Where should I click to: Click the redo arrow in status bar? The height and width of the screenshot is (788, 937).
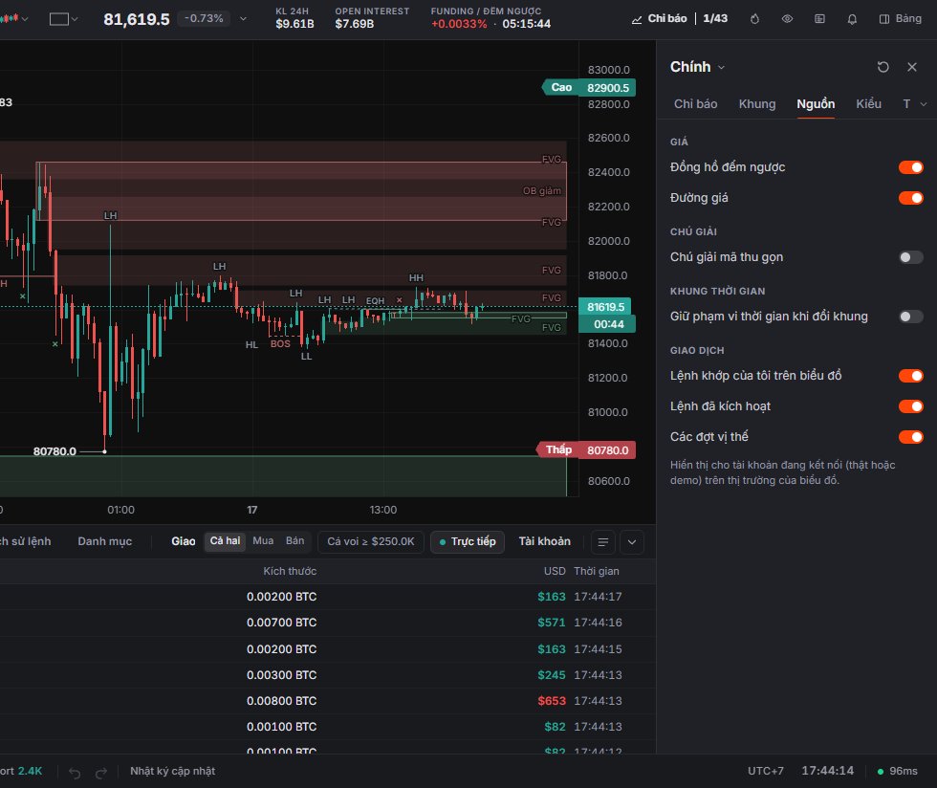point(101,773)
